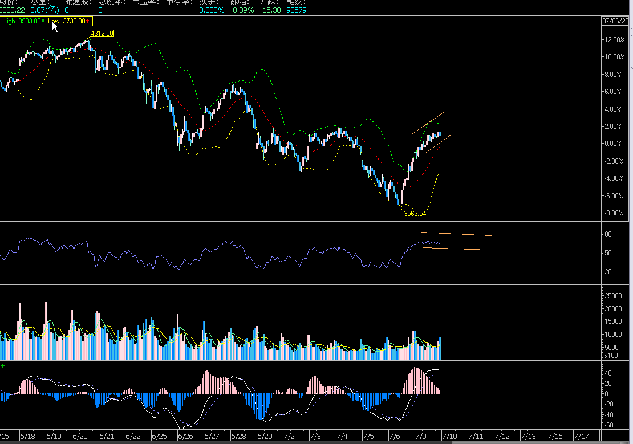Click the 90579 trade count value
633x444 pixels.
(297, 10)
